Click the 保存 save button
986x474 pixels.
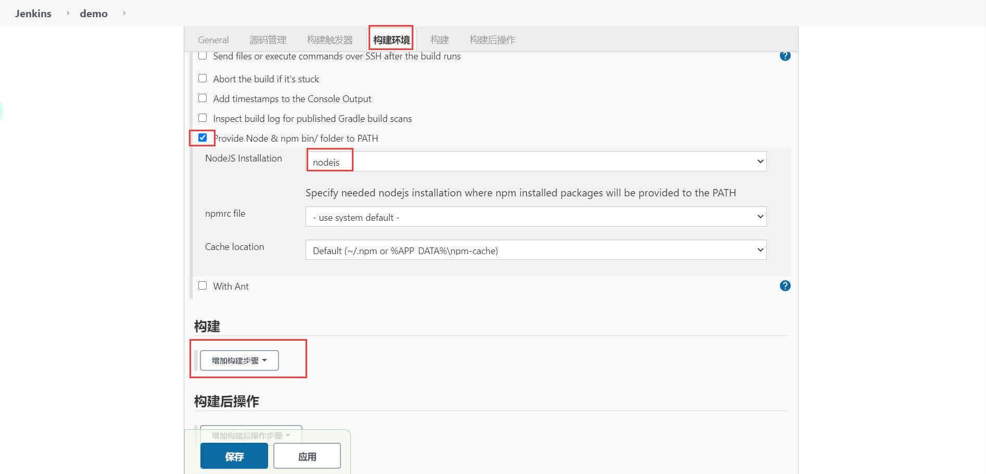[234, 456]
